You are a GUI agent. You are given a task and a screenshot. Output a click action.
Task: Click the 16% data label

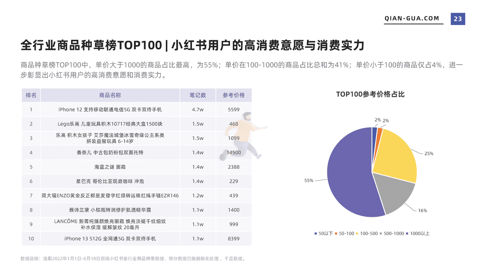pos(423,210)
